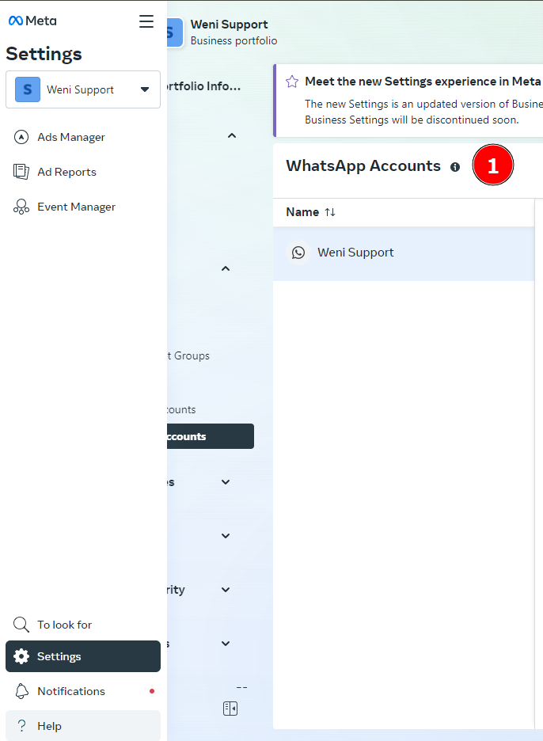Click the red notification badge showing 1
This screenshot has height=741, width=543.
coord(492,165)
